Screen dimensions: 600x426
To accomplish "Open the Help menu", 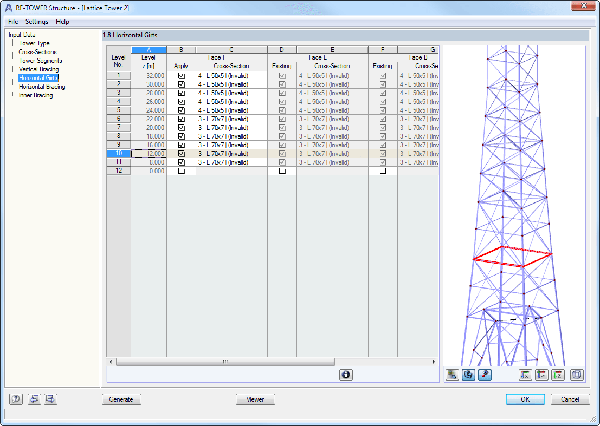I will [62, 22].
